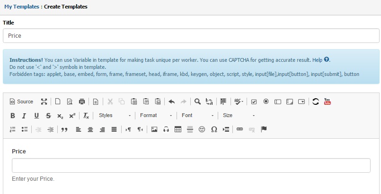
Task: Open the Font dropdown
Action: coord(198,116)
